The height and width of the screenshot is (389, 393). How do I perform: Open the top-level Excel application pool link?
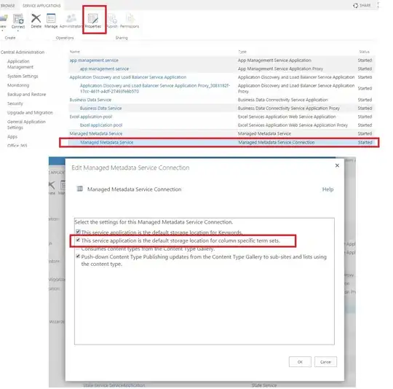pos(91,117)
